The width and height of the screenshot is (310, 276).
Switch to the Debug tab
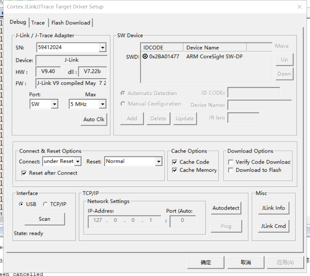[x=18, y=22]
